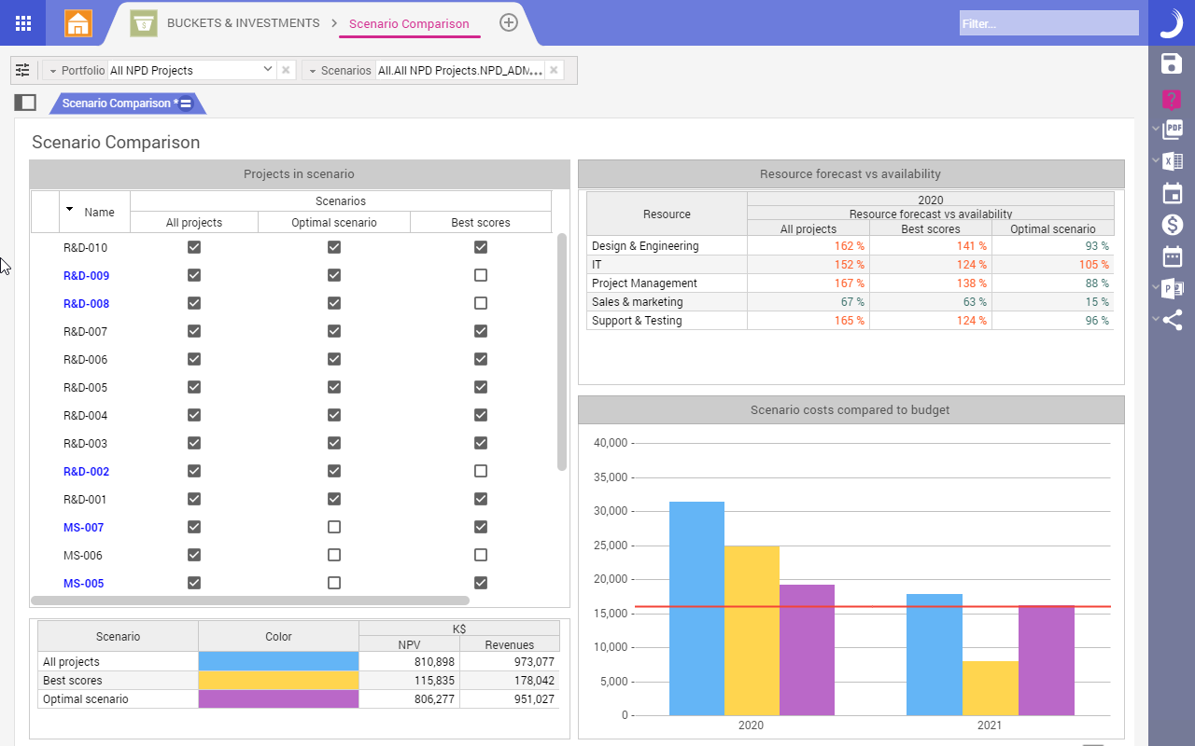Open the apps grid menu
The image size is (1195, 746).
pyautogui.click(x=23, y=23)
